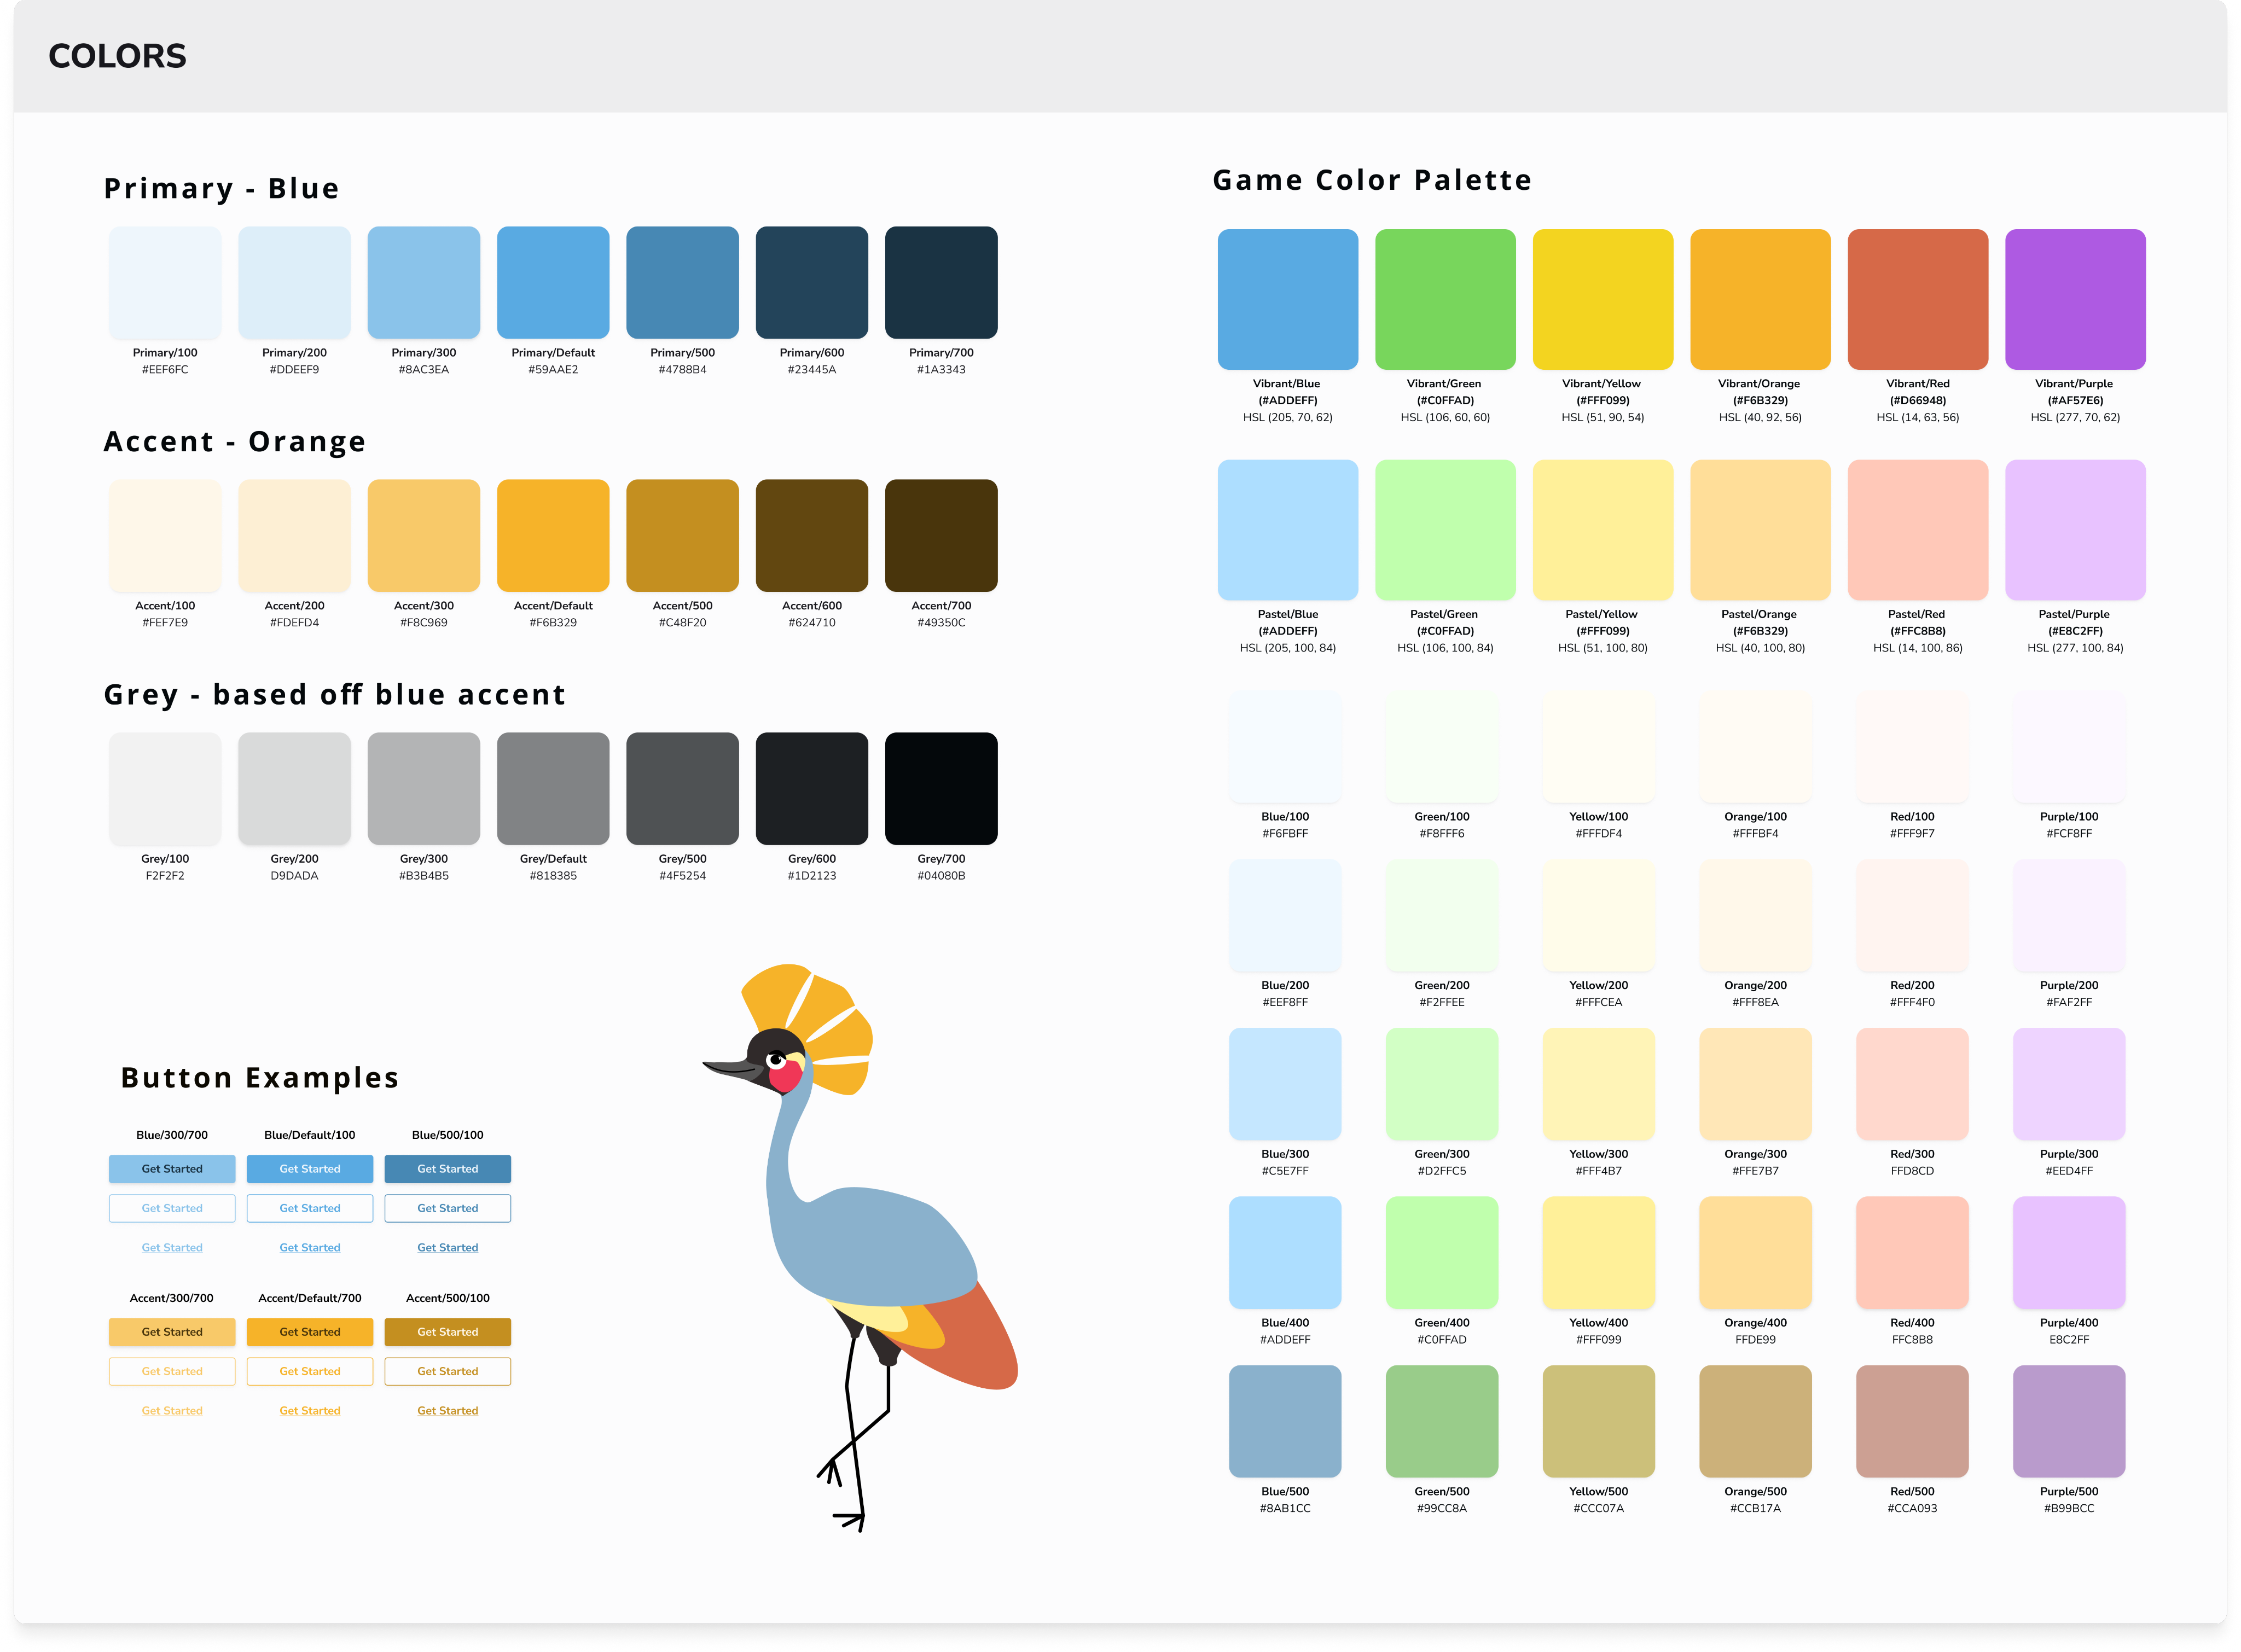Click underlined Get Started link under Accent/Default/700
2241x1652 pixels.
[310, 1411]
